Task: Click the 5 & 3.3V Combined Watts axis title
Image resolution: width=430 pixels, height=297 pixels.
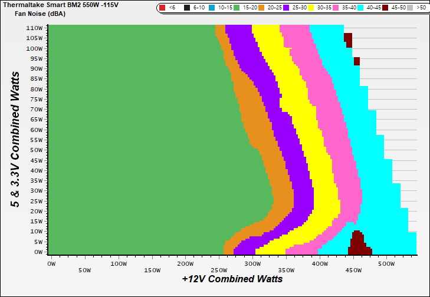Action: 16,139
